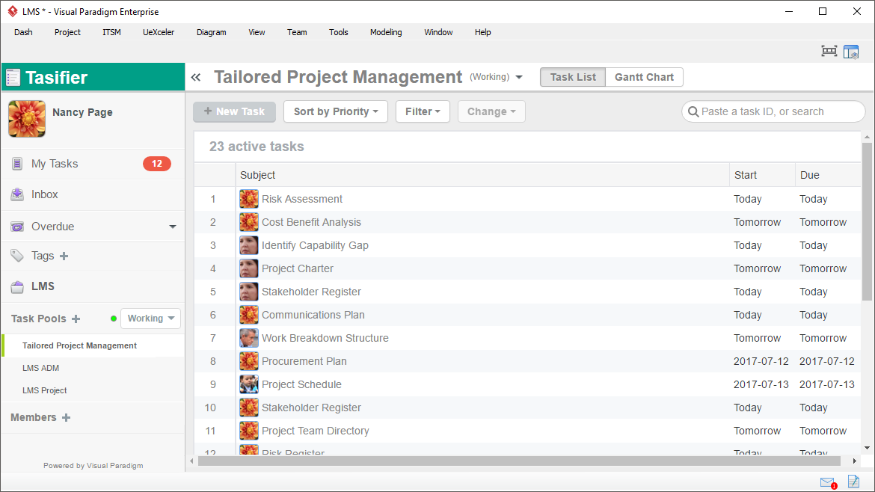Click assignee avatar of Project Schedule
Image resolution: width=875 pixels, height=492 pixels.
249,384
